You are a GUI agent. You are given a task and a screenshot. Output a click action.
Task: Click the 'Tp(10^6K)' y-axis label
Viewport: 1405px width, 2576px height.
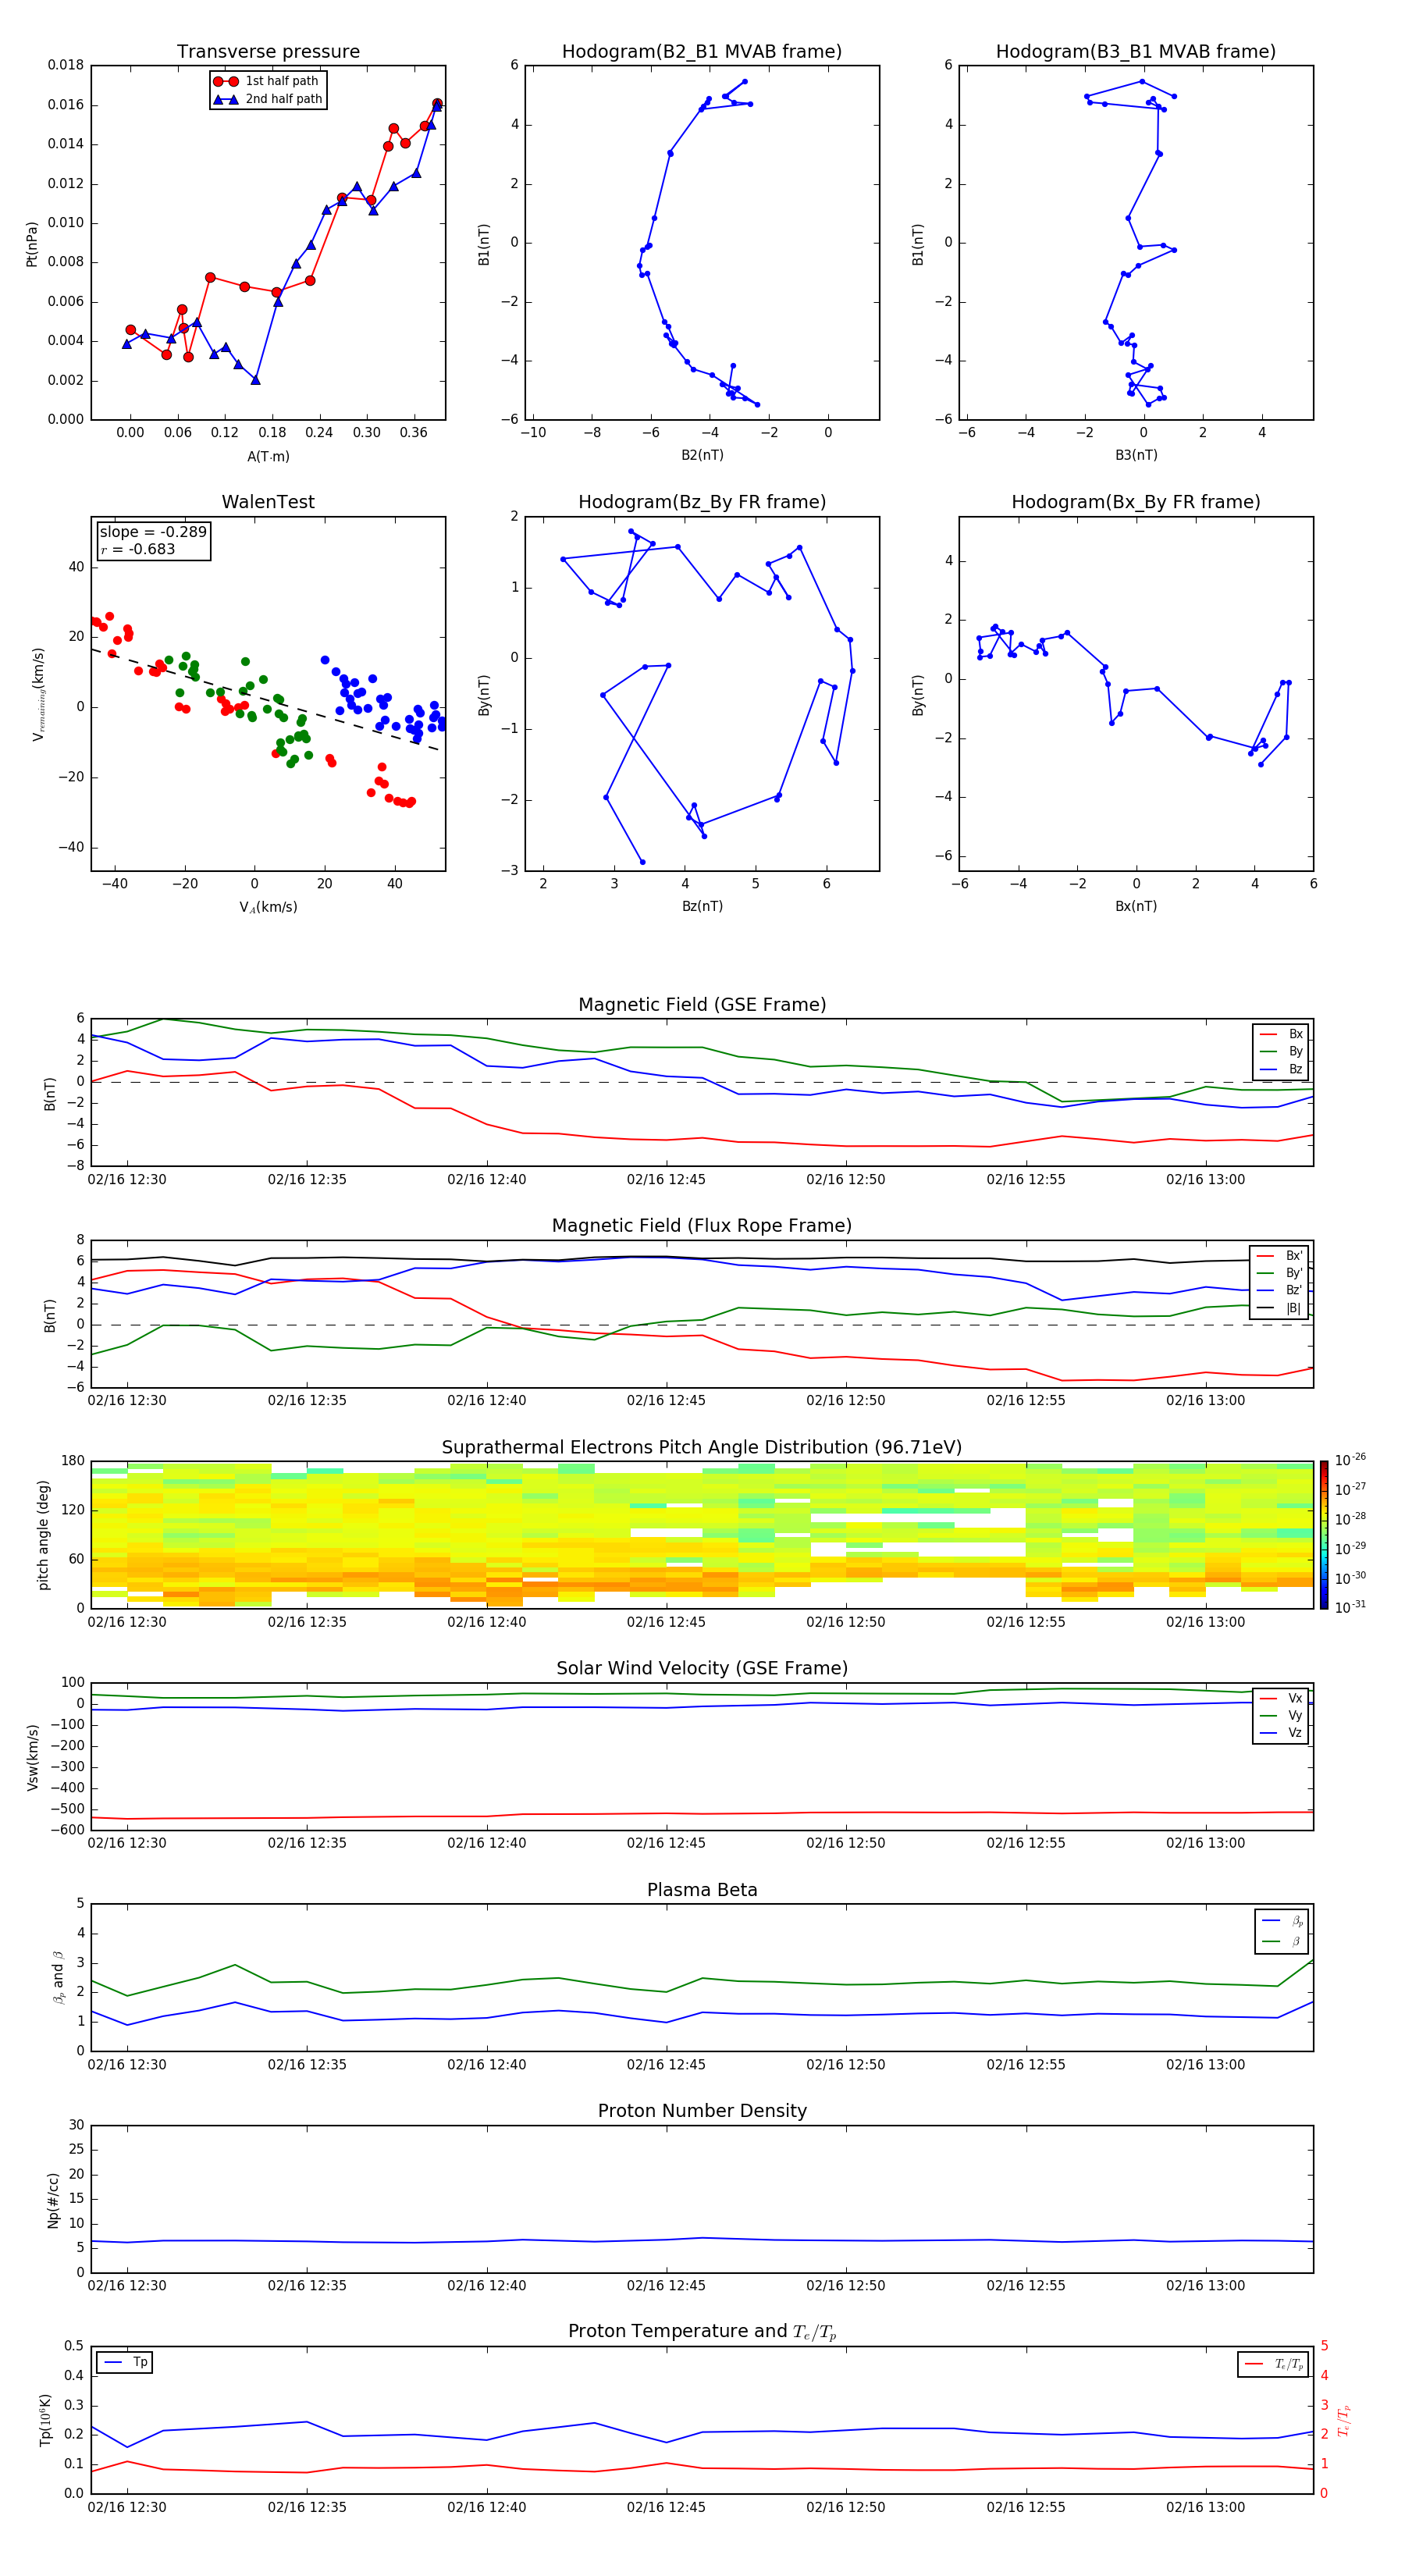45,2421
